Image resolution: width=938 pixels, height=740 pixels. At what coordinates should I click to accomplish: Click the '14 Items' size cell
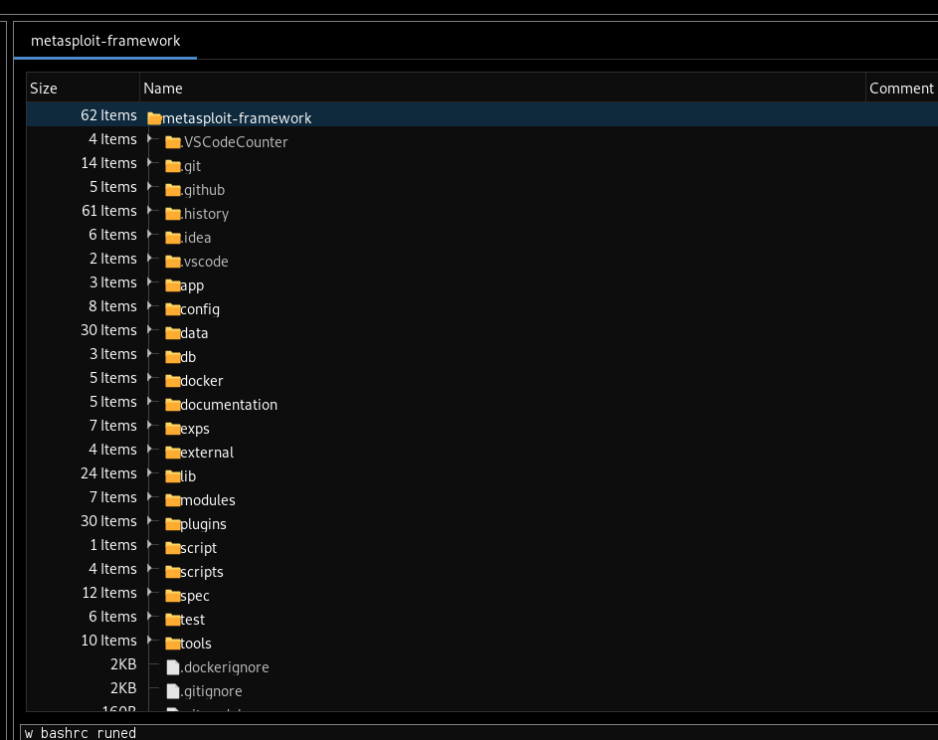point(108,163)
